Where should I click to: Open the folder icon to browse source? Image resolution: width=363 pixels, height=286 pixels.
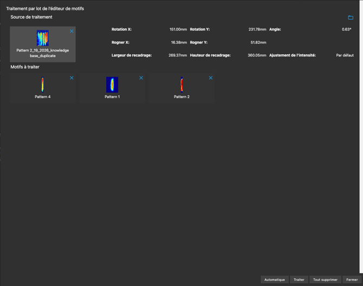[x=351, y=17]
